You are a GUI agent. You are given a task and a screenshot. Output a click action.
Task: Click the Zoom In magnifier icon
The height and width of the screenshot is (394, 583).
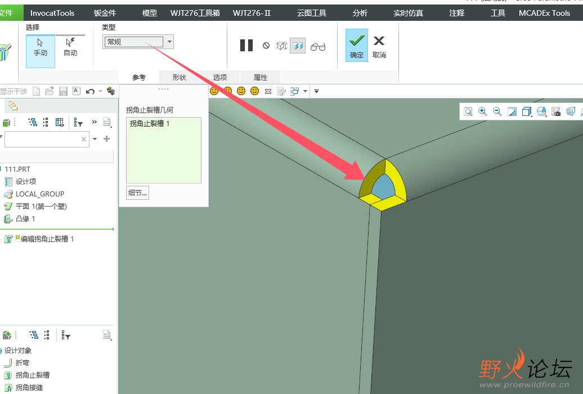point(483,111)
